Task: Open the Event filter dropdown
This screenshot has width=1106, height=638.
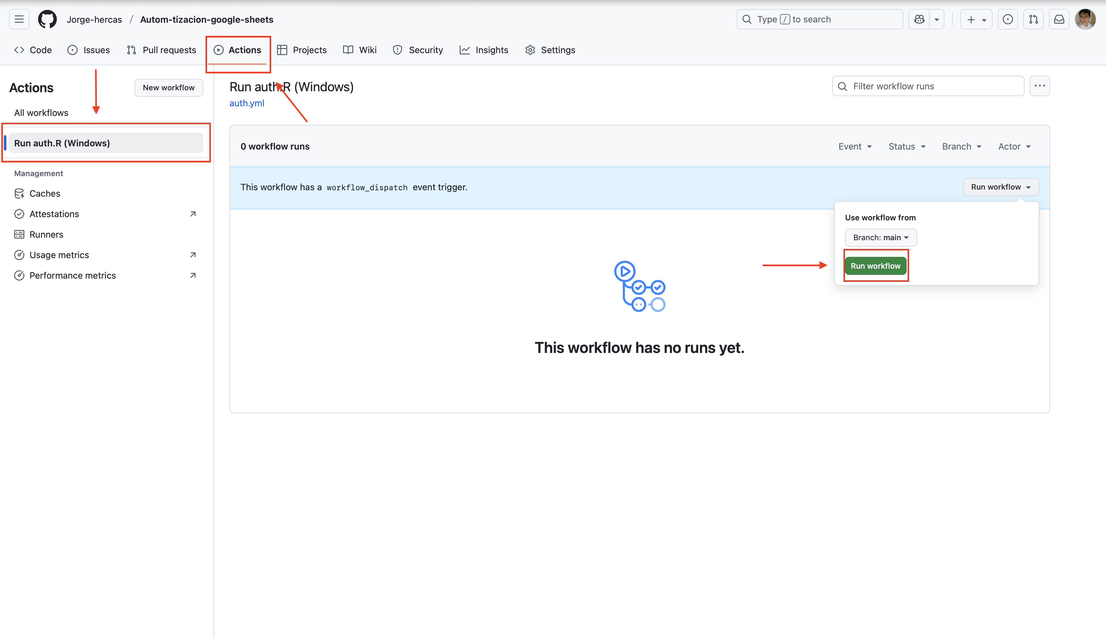Action: (855, 146)
